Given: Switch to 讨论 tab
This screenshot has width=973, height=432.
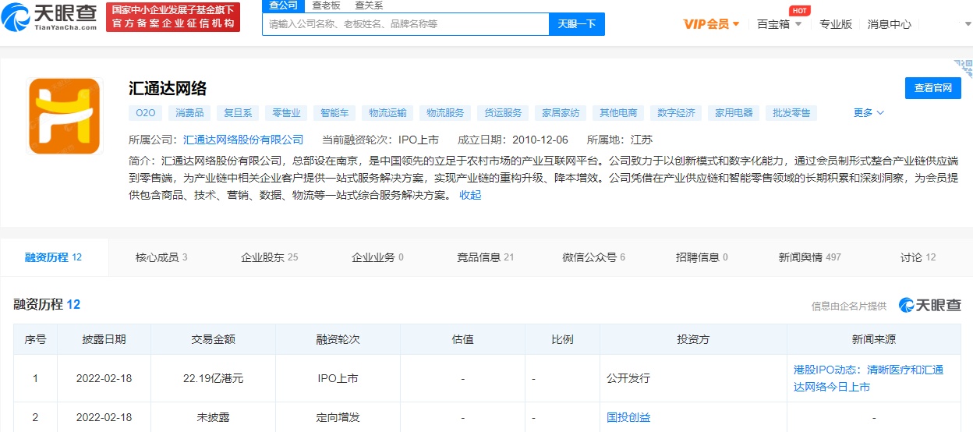Looking at the screenshot, I should coord(918,257).
